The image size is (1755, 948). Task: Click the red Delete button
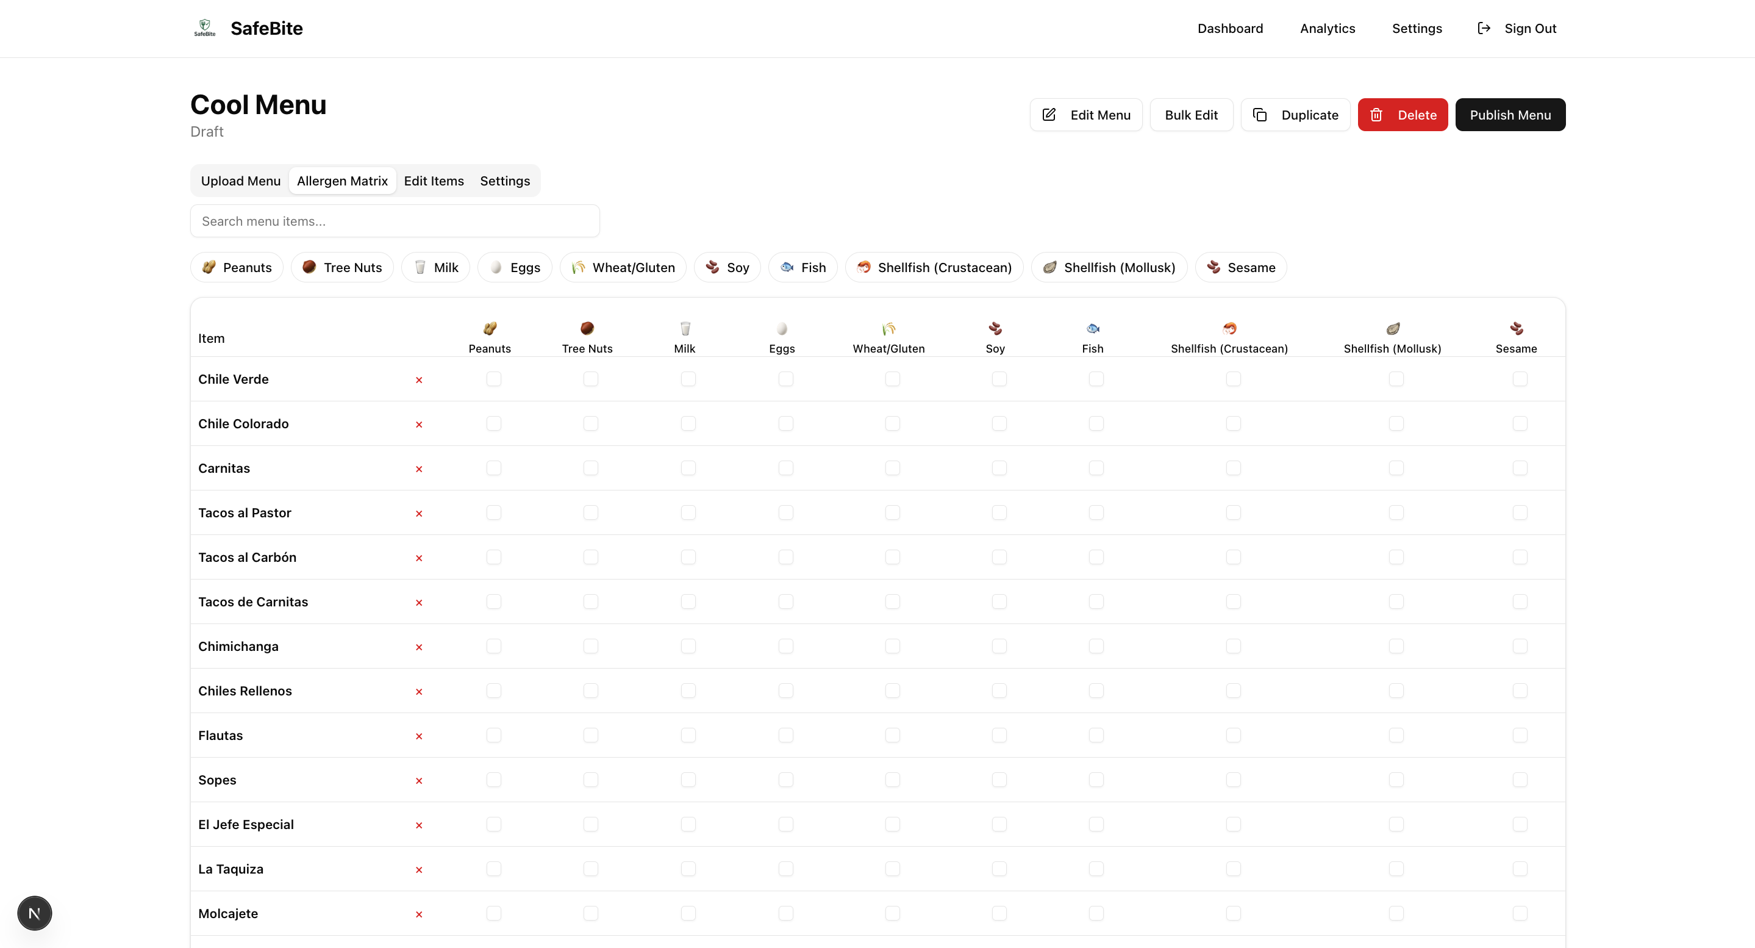tap(1402, 115)
